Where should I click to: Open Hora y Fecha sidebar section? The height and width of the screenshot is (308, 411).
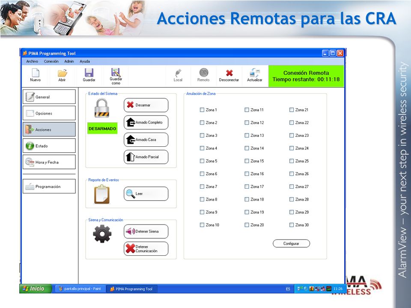(49, 162)
